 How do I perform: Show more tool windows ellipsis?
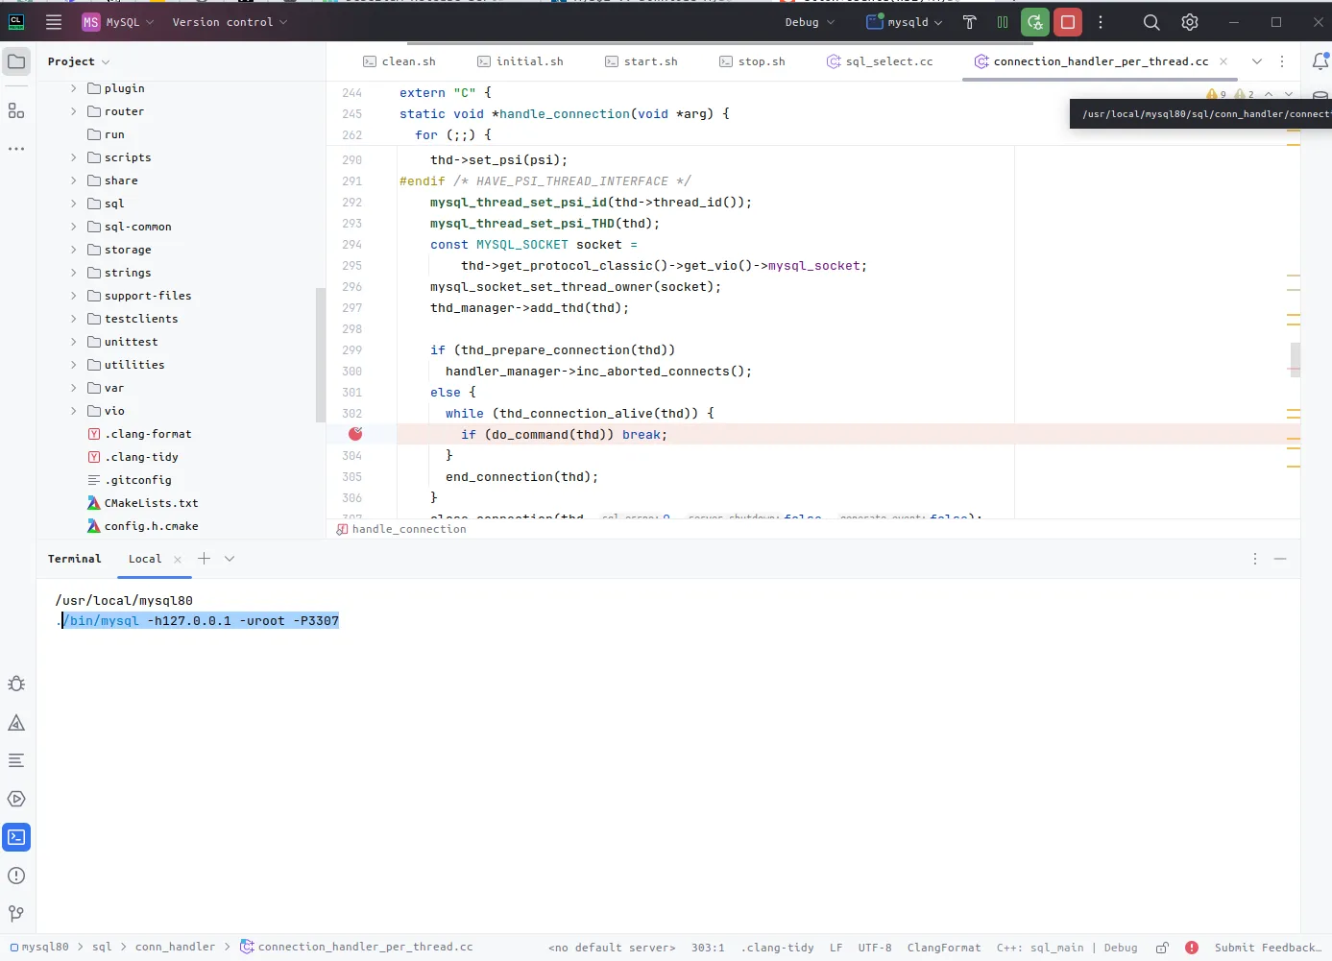(16, 149)
